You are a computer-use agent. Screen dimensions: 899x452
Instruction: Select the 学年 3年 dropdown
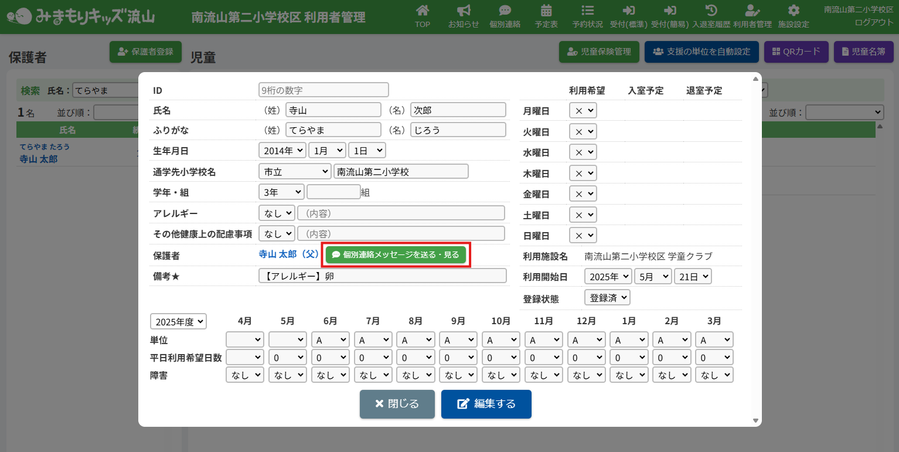281,192
